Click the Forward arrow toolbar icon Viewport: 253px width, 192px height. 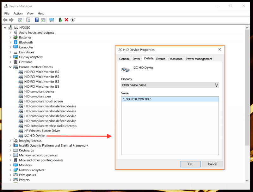[x=11, y=20]
